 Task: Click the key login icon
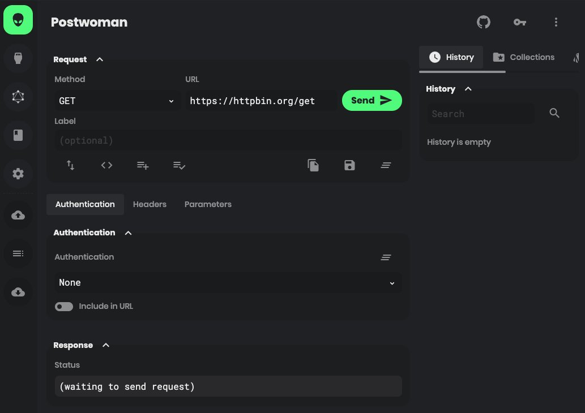[x=520, y=22]
